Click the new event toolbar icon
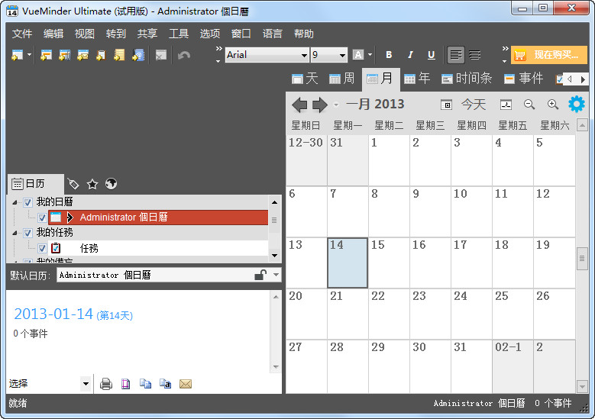Screen dimensions: 595x419 point(17,56)
